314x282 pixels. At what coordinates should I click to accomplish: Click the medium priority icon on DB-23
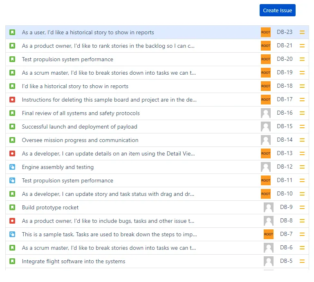302,32
